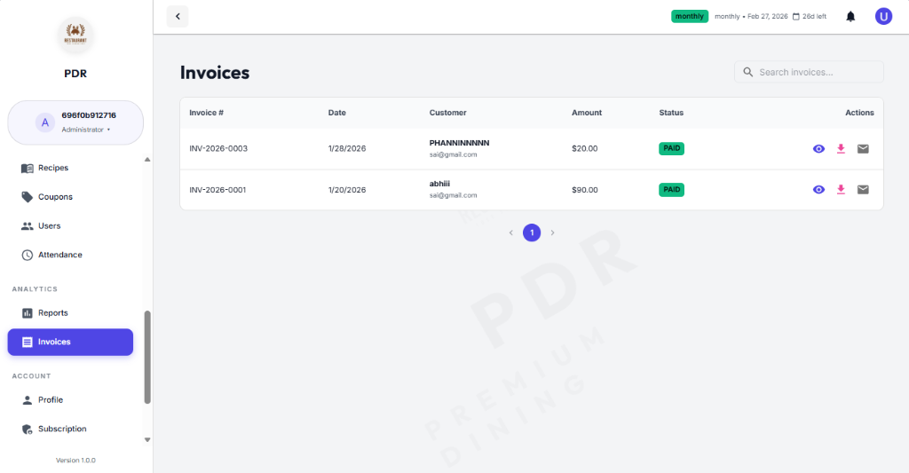Open the Attendance menu item
This screenshot has height=473, width=909.
(70, 255)
